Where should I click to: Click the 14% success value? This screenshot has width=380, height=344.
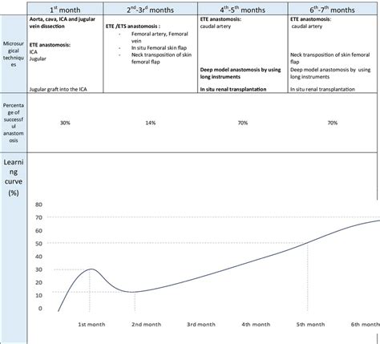[x=151, y=123]
